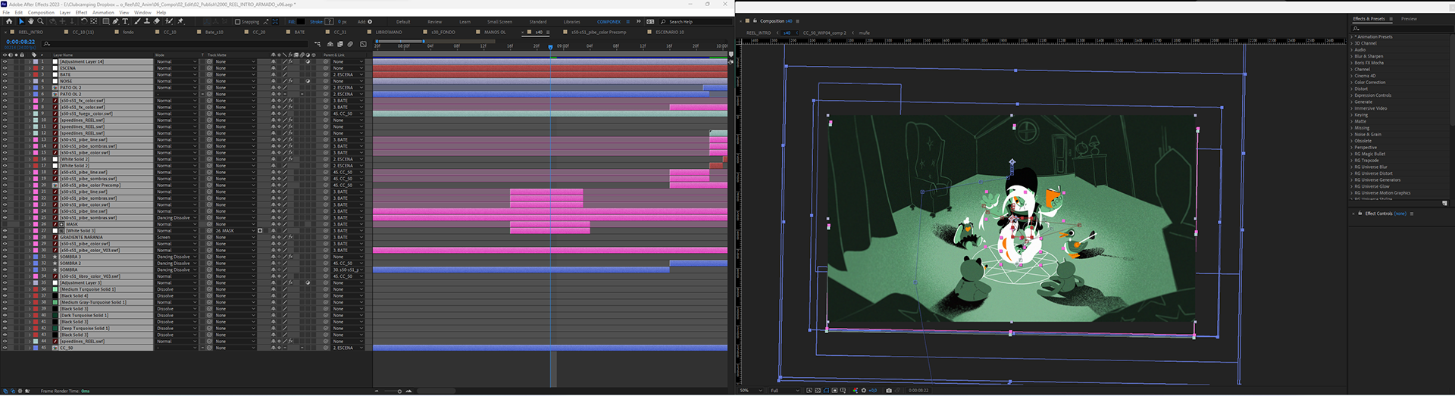
Task: Select the Hand tool
Action: click(30, 21)
